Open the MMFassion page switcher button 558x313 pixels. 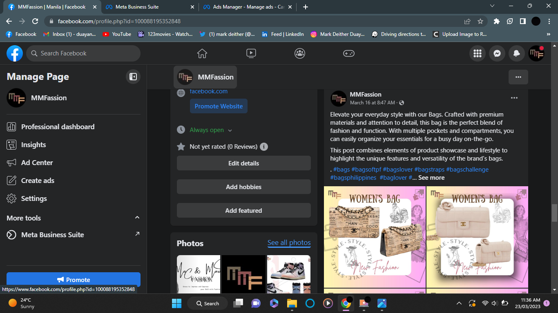(x=205, y=77)
